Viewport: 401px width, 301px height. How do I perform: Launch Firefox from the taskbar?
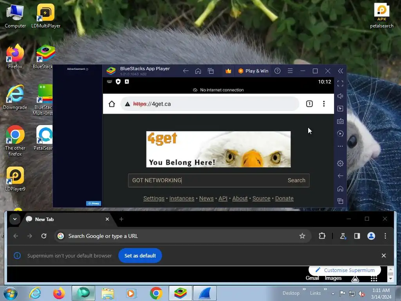pyautogui.click(x=59, y=293)
